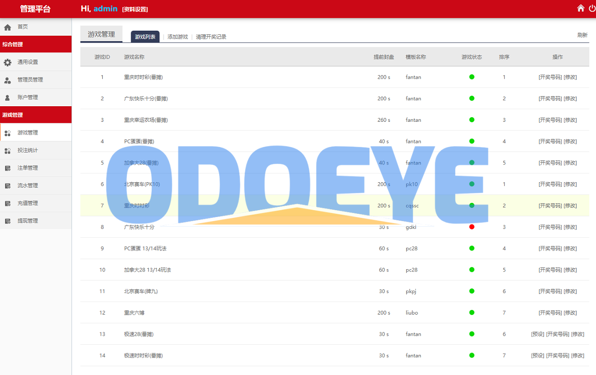
Task: Click 预设 for 极速时时彩(番摊) row
Action: pyautogui.click(x=538, y=355)
